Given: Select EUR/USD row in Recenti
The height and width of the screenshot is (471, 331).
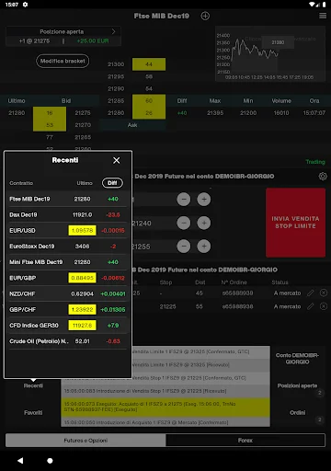Looking at the screenshot, I should [x=67, y=231].
